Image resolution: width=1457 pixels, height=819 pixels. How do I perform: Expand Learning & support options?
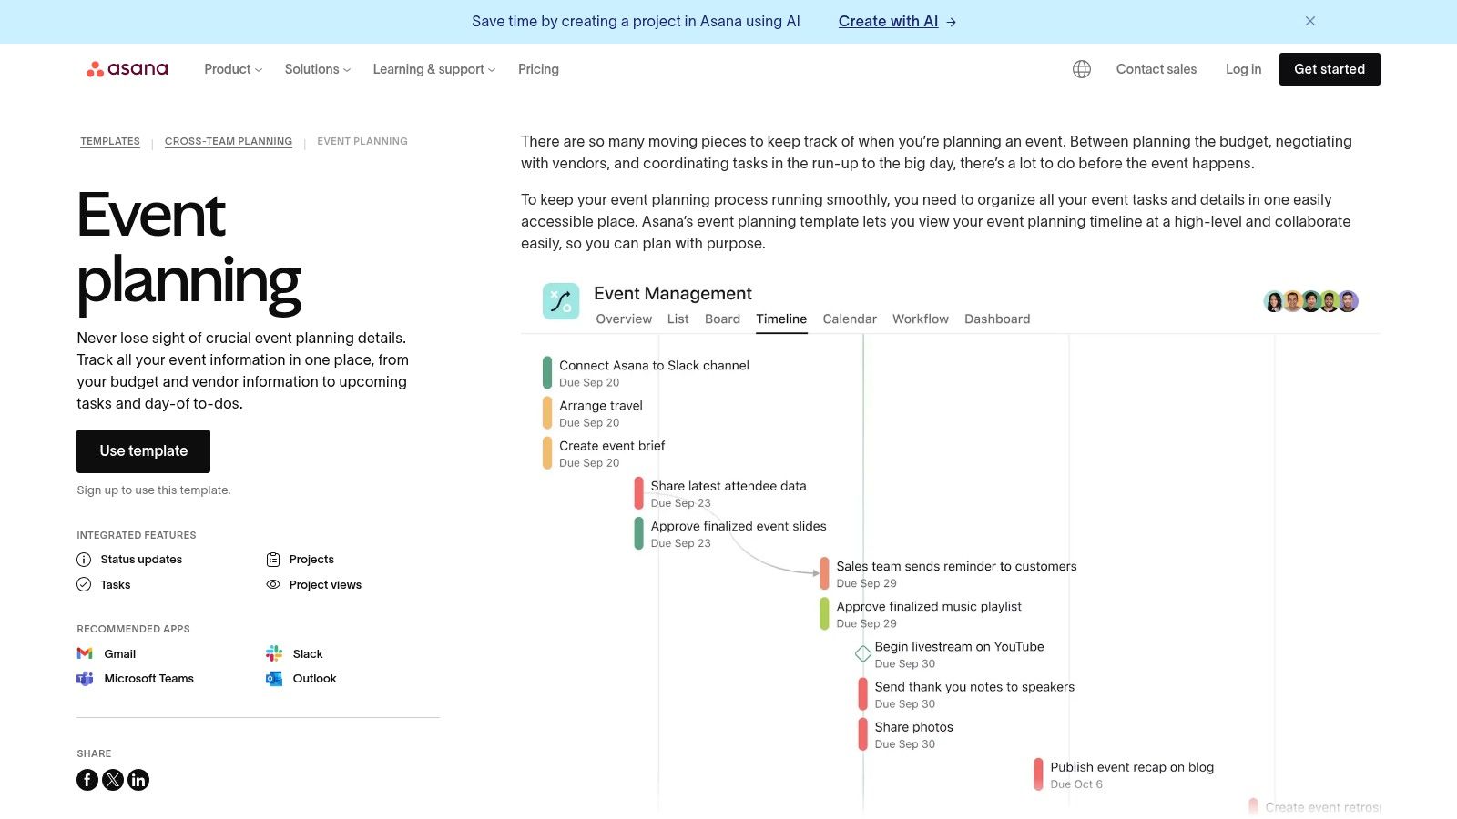point(433,68)
